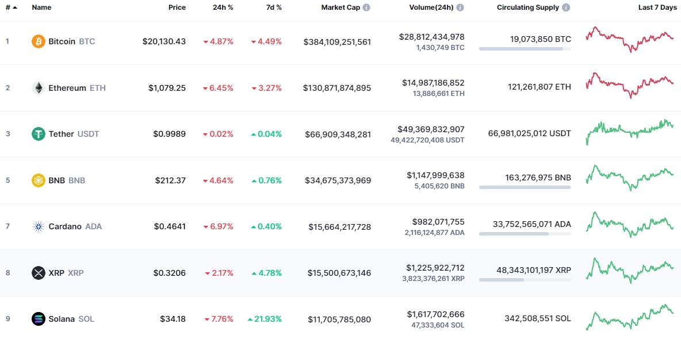Click Cardano's 7-day price chart

pos(630,225)
